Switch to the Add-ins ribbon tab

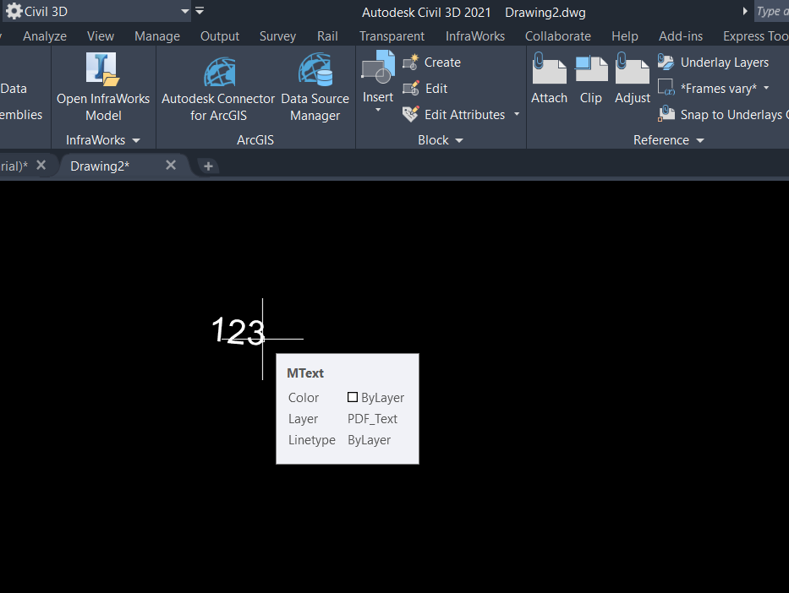681,36
